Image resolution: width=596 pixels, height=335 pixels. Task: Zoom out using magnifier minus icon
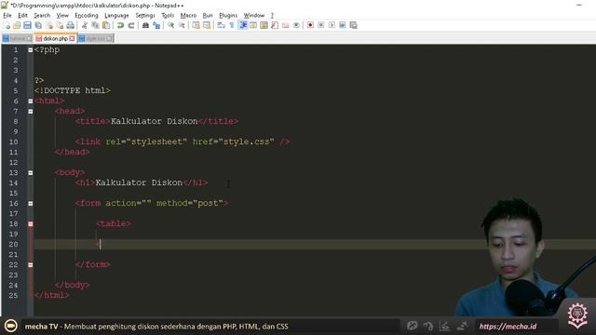tap(182, 25)
